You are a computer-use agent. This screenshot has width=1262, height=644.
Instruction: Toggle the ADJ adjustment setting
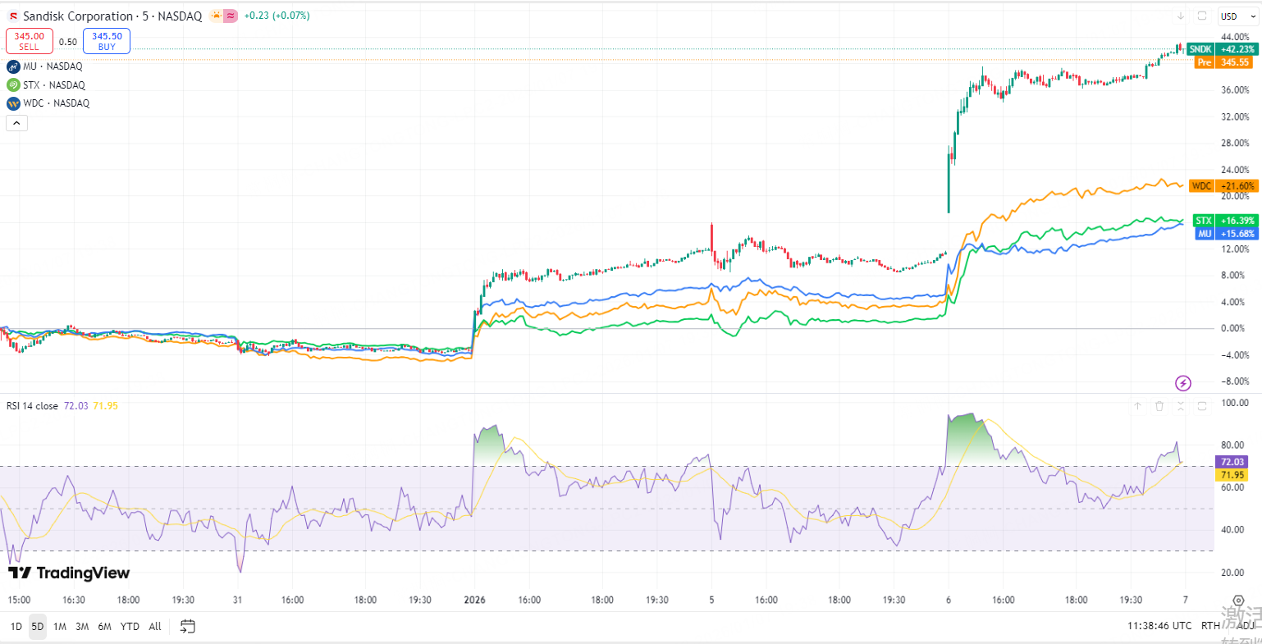[x=1246, y=625]
